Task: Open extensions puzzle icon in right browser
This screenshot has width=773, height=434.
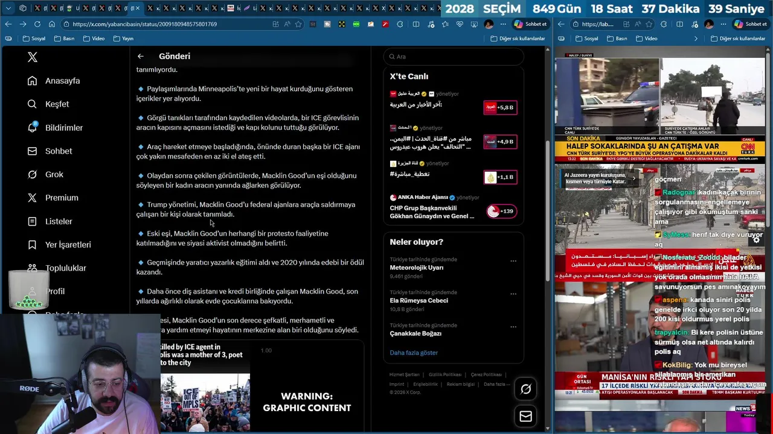Action: [664, 24]
